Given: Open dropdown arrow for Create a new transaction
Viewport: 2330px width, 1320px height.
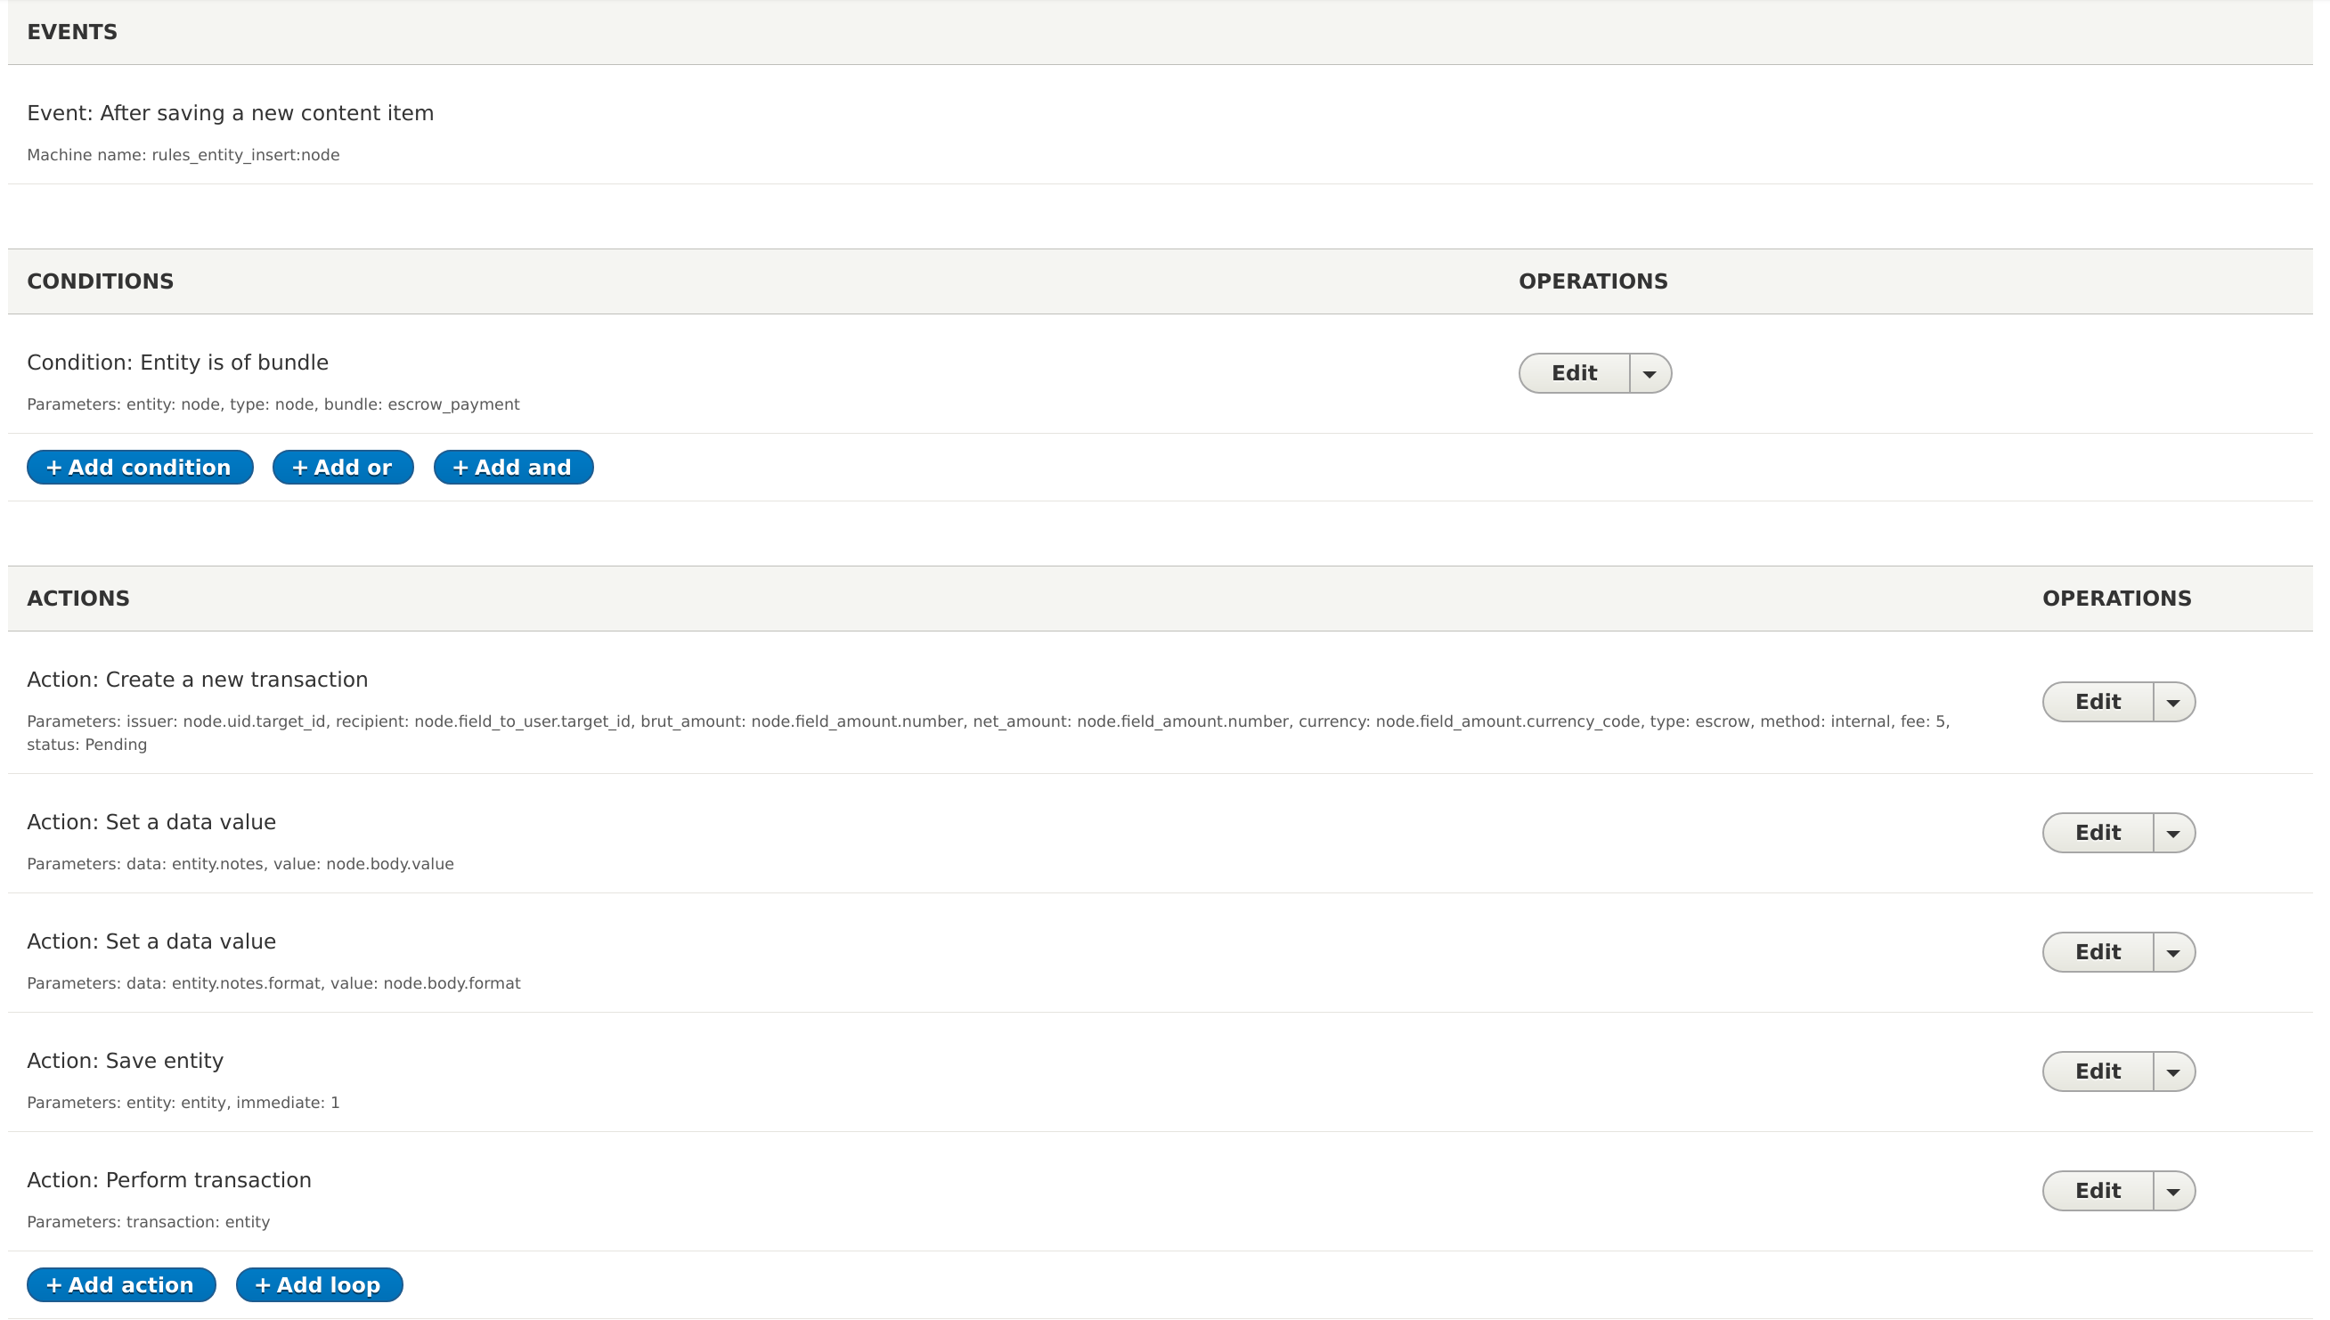Looking at the screenshot, I should pos(2173,703).
